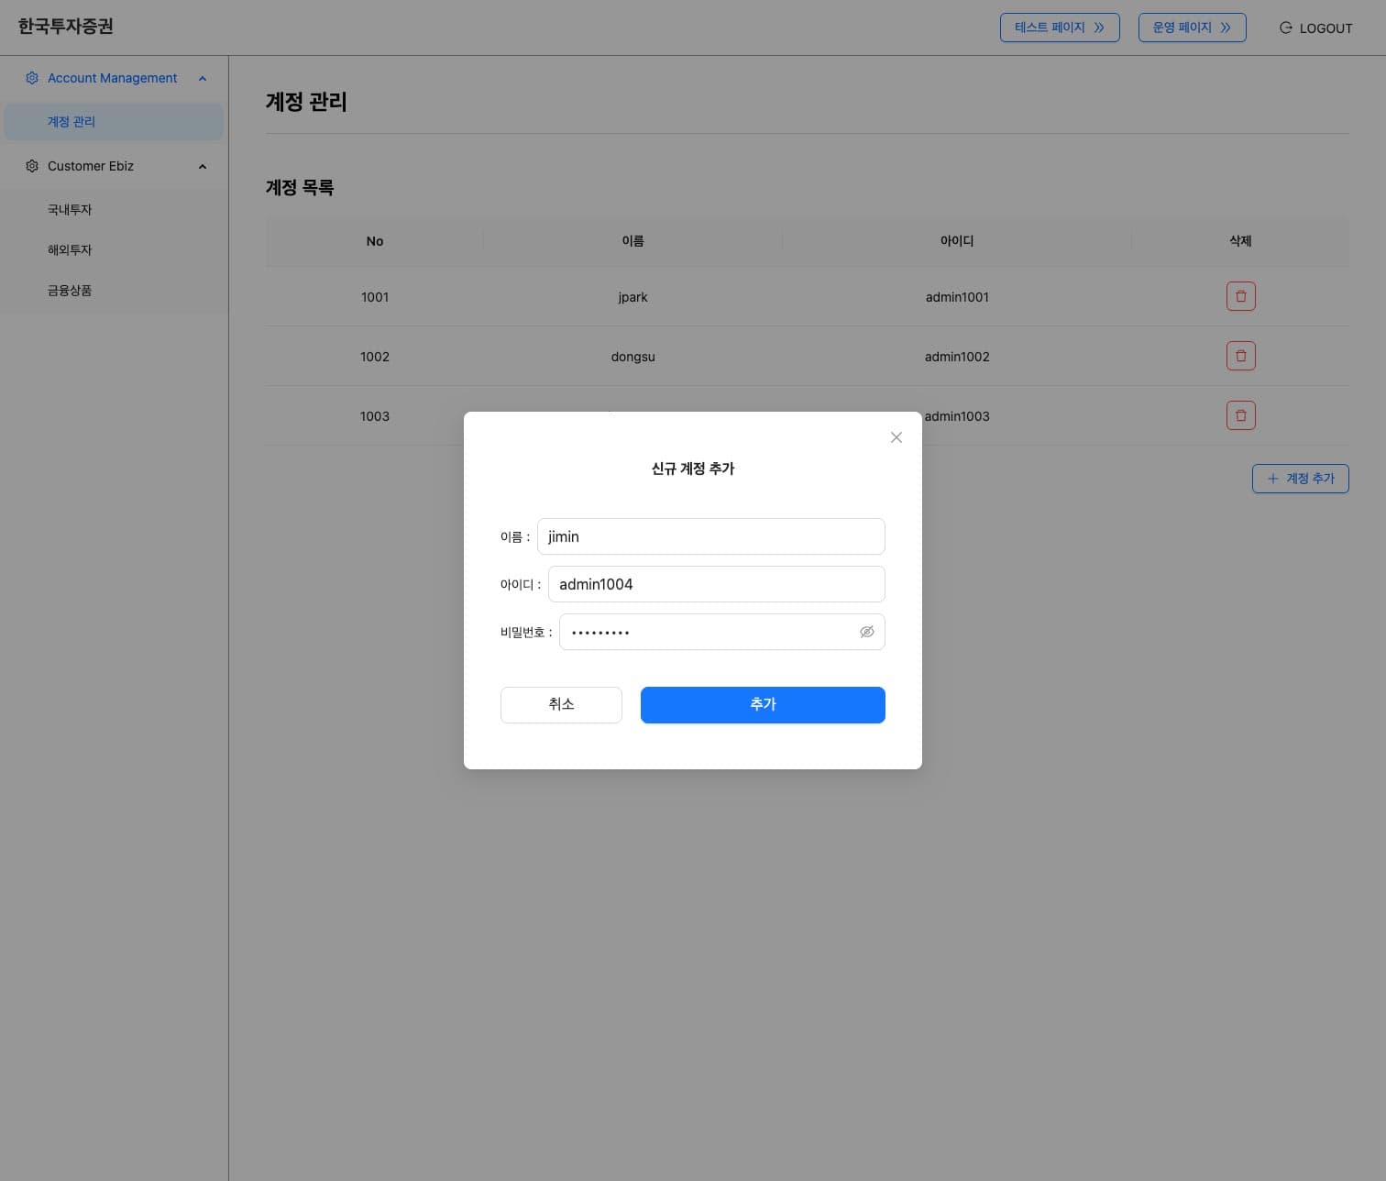Viewport: 1386px width, 1181px height.
Task: Open the 계정 관리 sidebar item
Action: click(71, 122)
